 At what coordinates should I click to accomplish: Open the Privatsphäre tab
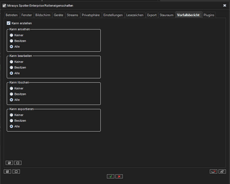[x=91, y=15]
